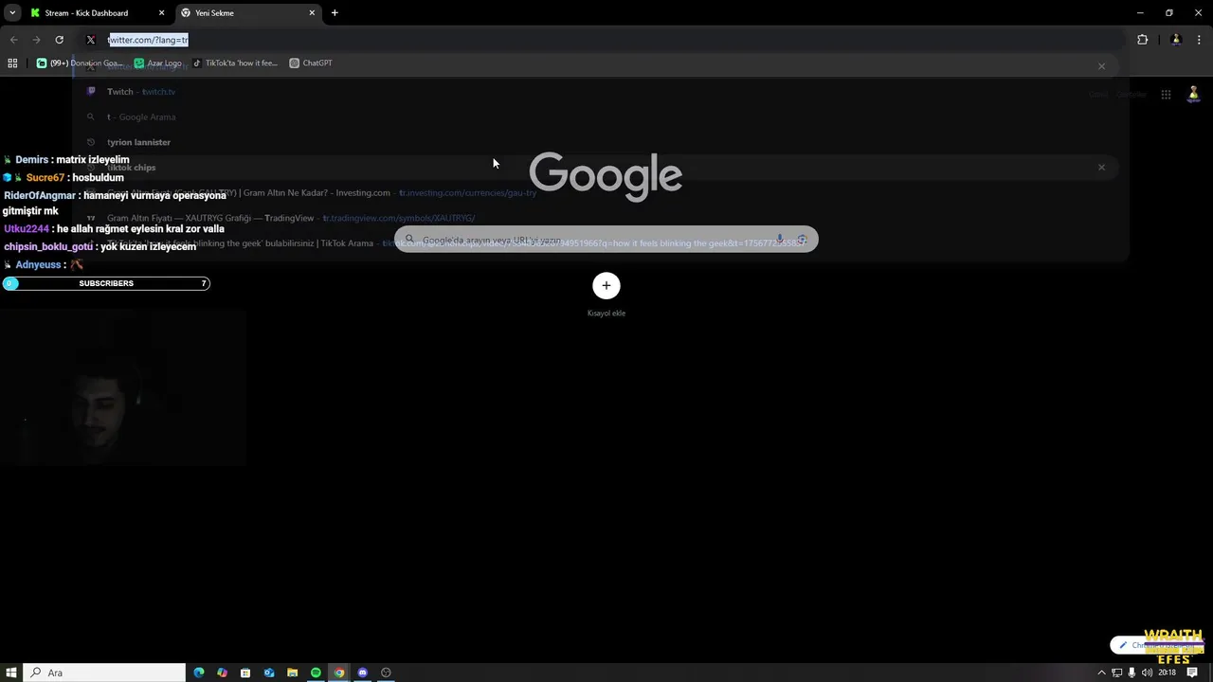Image resolution: width=1213 pixels, height=682 pixels.
Task: Open the Chrome extensions puzzle icon
Action: click(x=1142, y=40)
